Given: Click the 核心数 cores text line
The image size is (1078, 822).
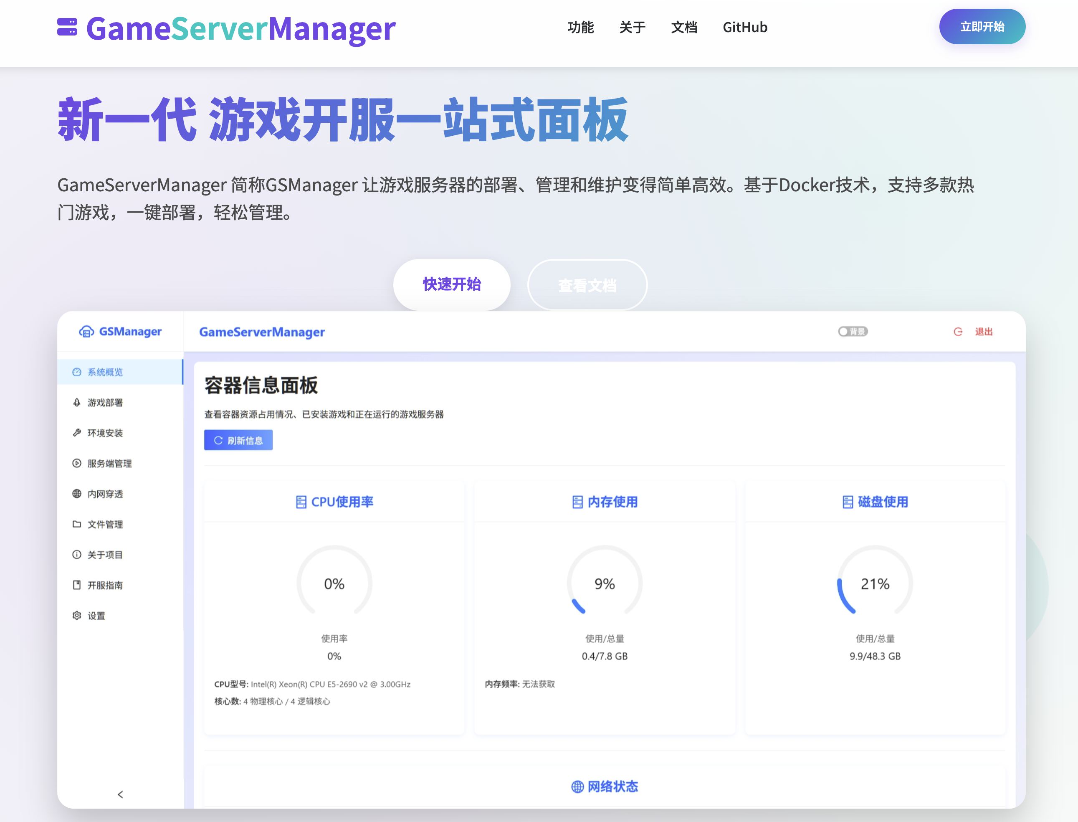Looking at the screenshot, I should click(x=272, y=701).
